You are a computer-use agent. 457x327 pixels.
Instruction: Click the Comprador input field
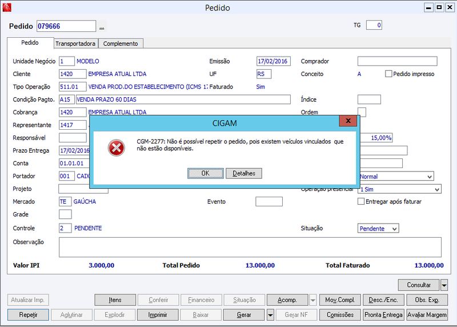point(397,61)
